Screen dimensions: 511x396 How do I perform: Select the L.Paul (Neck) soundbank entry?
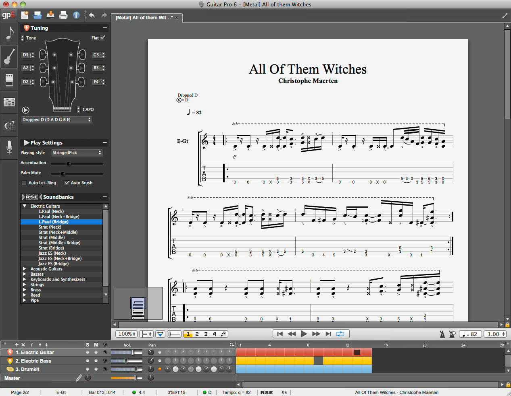point(51,211)
